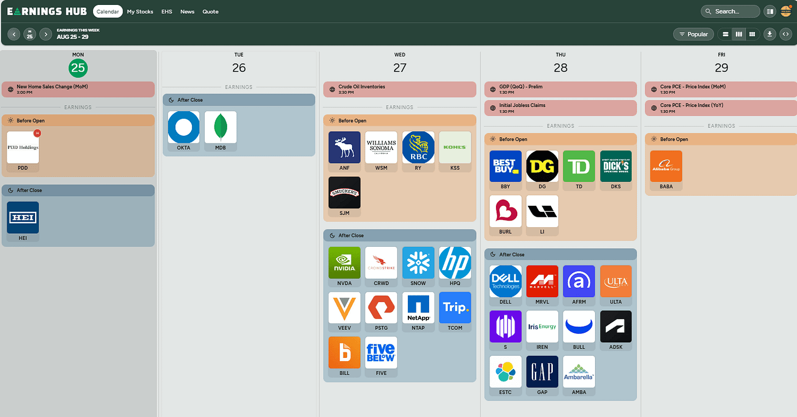The height and width of the screenshot is (417, 797).
Task: Advance to the next week
Action: [x=46, y=34]
